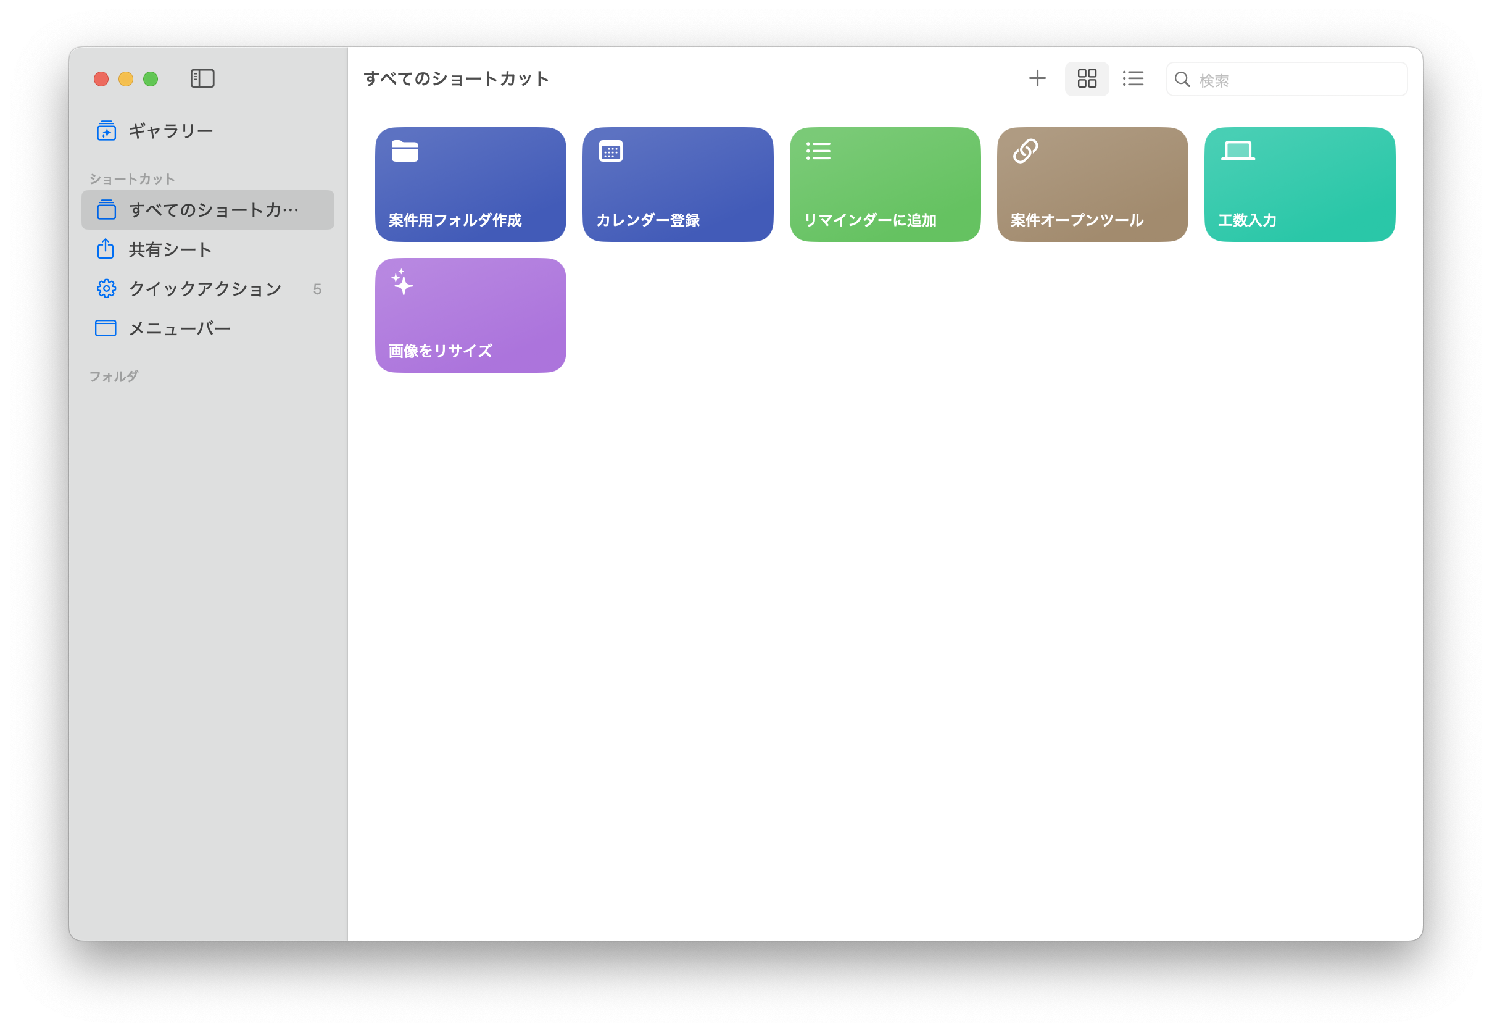Viewport: 1492px width, 1032px height.
Task: Click the sparkles icon on 画像をリサイズ
Action: pyautogui.click(x=402, y=282)
